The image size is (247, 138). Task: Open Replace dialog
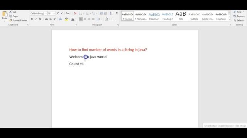click(239, 16)
